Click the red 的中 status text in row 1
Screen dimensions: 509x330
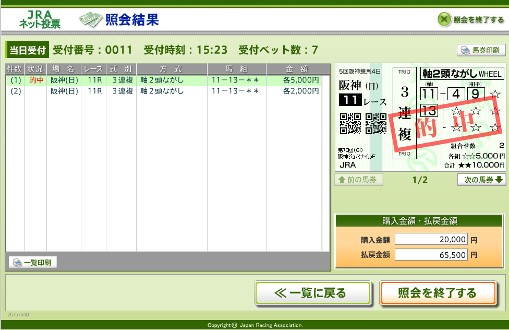(36, 80)
